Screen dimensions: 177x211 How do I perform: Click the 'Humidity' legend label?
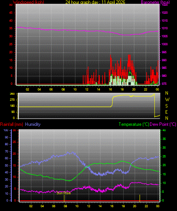click(x=33, y=124)
